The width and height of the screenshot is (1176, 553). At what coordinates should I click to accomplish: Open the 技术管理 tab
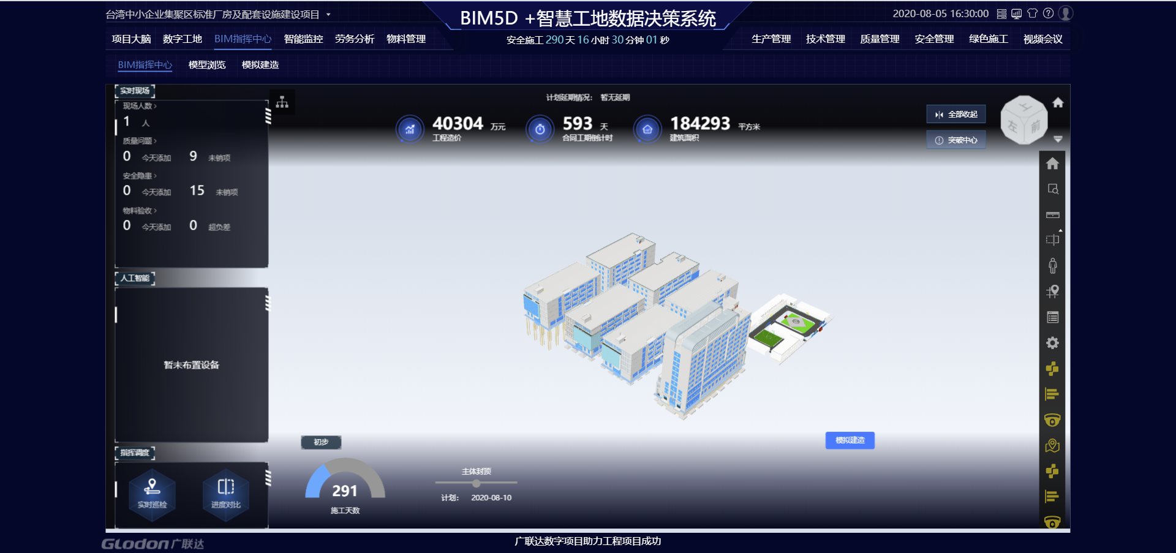[x=826, y=39]
